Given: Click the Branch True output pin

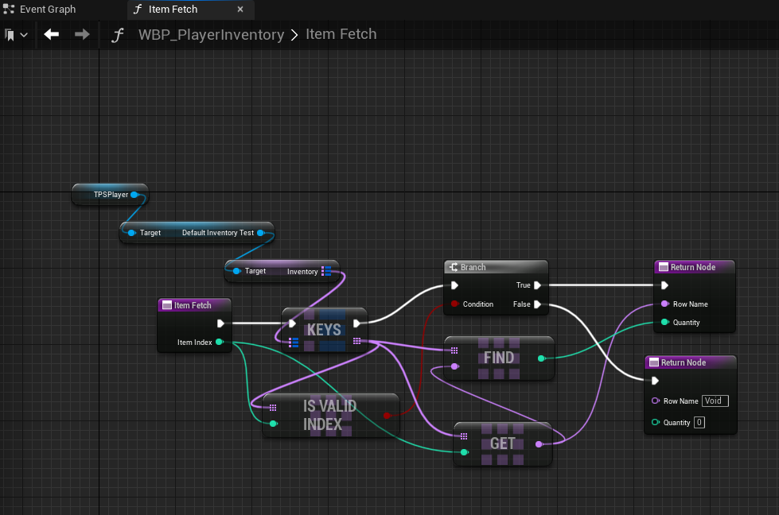Looking at the screenshot, I should (537, 285).
